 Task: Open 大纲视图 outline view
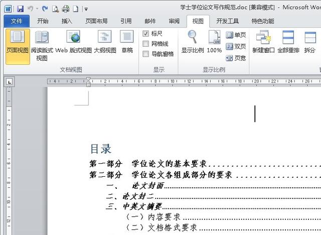pyautogui.click(x=105, y=42)
